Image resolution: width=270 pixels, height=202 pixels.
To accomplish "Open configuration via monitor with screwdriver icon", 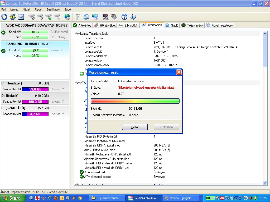I will (x=105, y=17).
